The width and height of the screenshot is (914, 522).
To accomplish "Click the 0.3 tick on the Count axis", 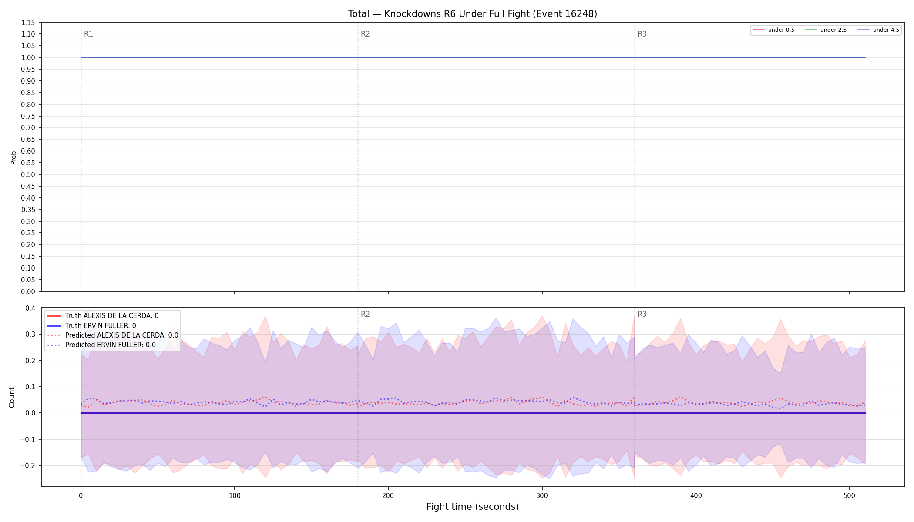I will pyautogui.click(x=30, y=335).
